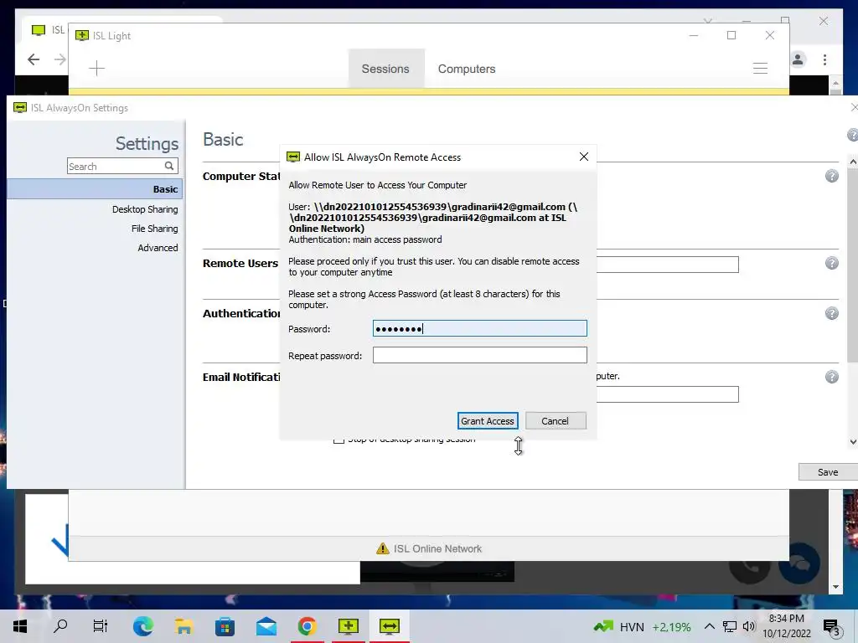Add new session with plus icon
Viewport: 858px width, 643px height.
pyautogui.click(x=97, y=69)
